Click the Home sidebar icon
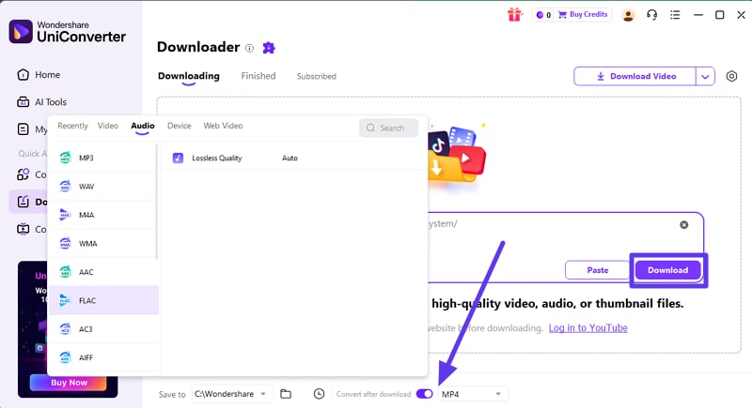 [23, 75]
